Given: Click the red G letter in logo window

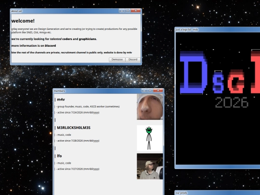Looking at the screenshot, I should coord(236,81).
